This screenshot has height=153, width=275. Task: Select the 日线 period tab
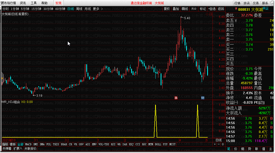click(71, 9)
